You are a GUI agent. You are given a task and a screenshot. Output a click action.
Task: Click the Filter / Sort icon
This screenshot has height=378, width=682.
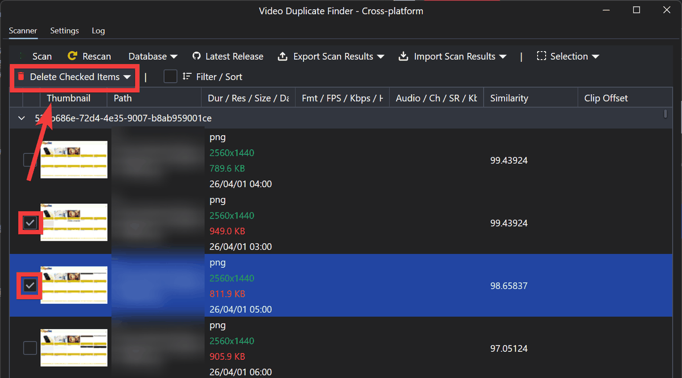(x=187, y=77)
